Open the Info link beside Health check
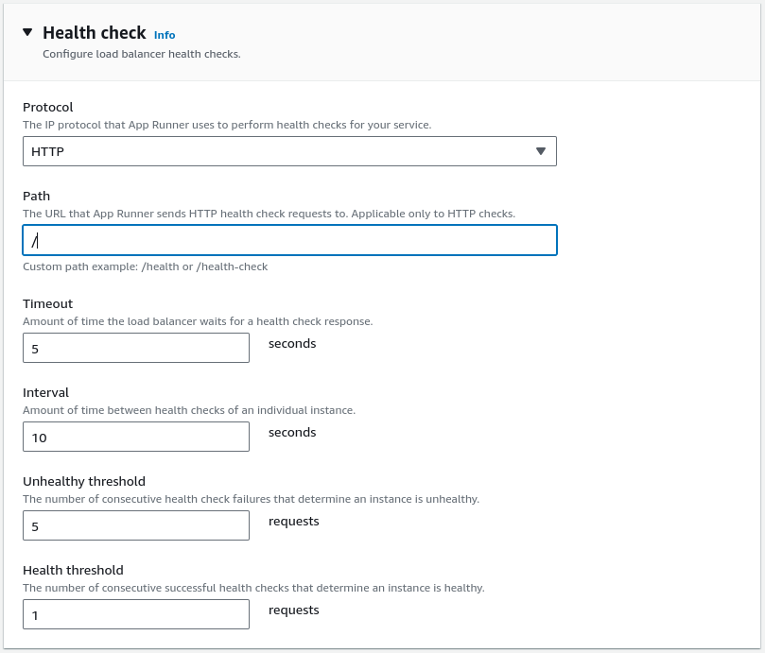The height and width of the screenshot is (653, 765). point(165,35)
